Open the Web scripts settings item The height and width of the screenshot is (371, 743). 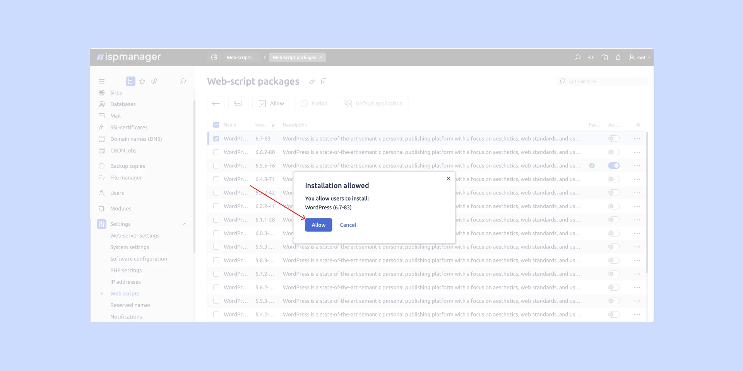point(125,294)
